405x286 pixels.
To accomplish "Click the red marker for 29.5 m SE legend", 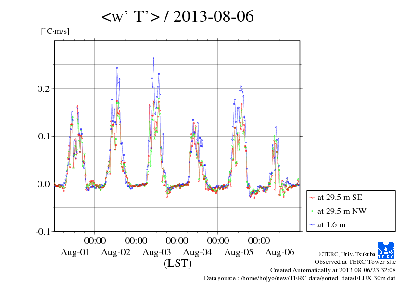I will point(312,198).
